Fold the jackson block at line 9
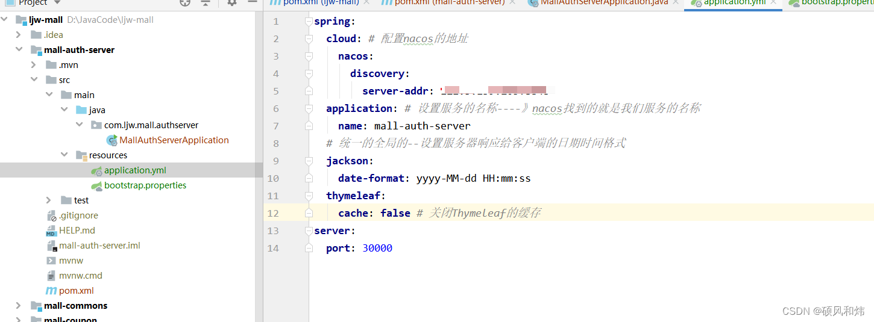874x322 pixels. click(x=309, y=161)
